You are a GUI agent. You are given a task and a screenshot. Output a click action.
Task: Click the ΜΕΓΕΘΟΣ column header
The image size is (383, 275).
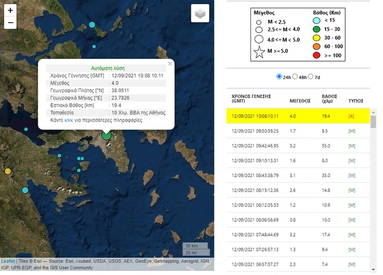coord(301,100)
